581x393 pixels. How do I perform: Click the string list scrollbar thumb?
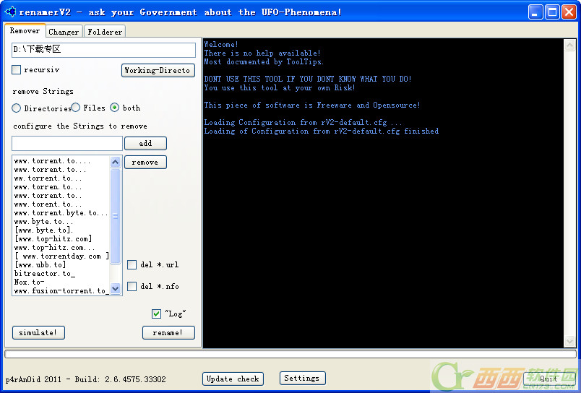click(x=115, y=216)
